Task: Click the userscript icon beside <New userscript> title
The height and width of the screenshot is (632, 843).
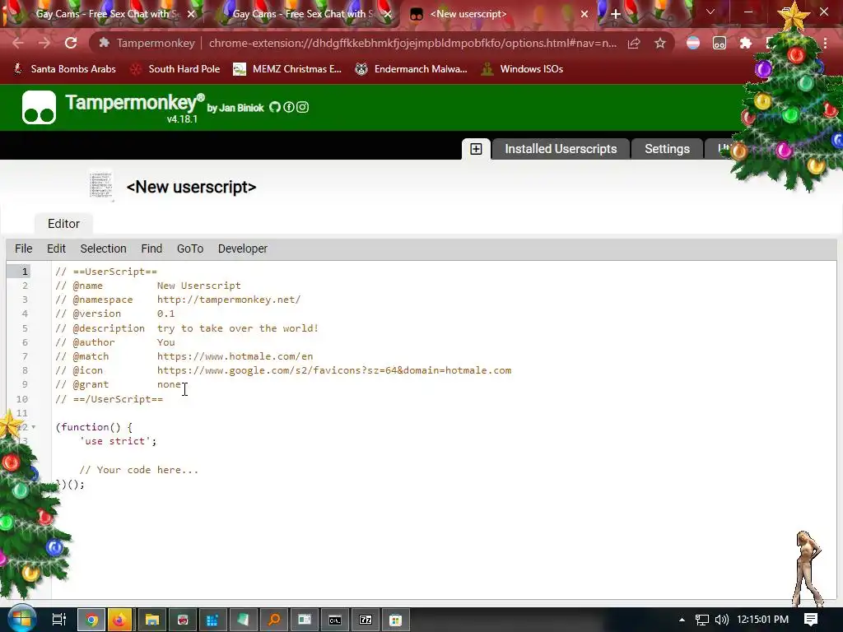Action: coord(101,186)
